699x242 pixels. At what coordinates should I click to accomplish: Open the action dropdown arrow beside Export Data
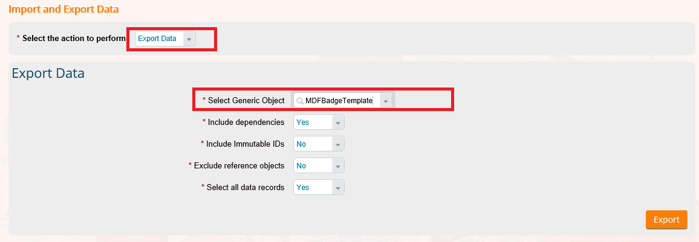pos(189,39)
